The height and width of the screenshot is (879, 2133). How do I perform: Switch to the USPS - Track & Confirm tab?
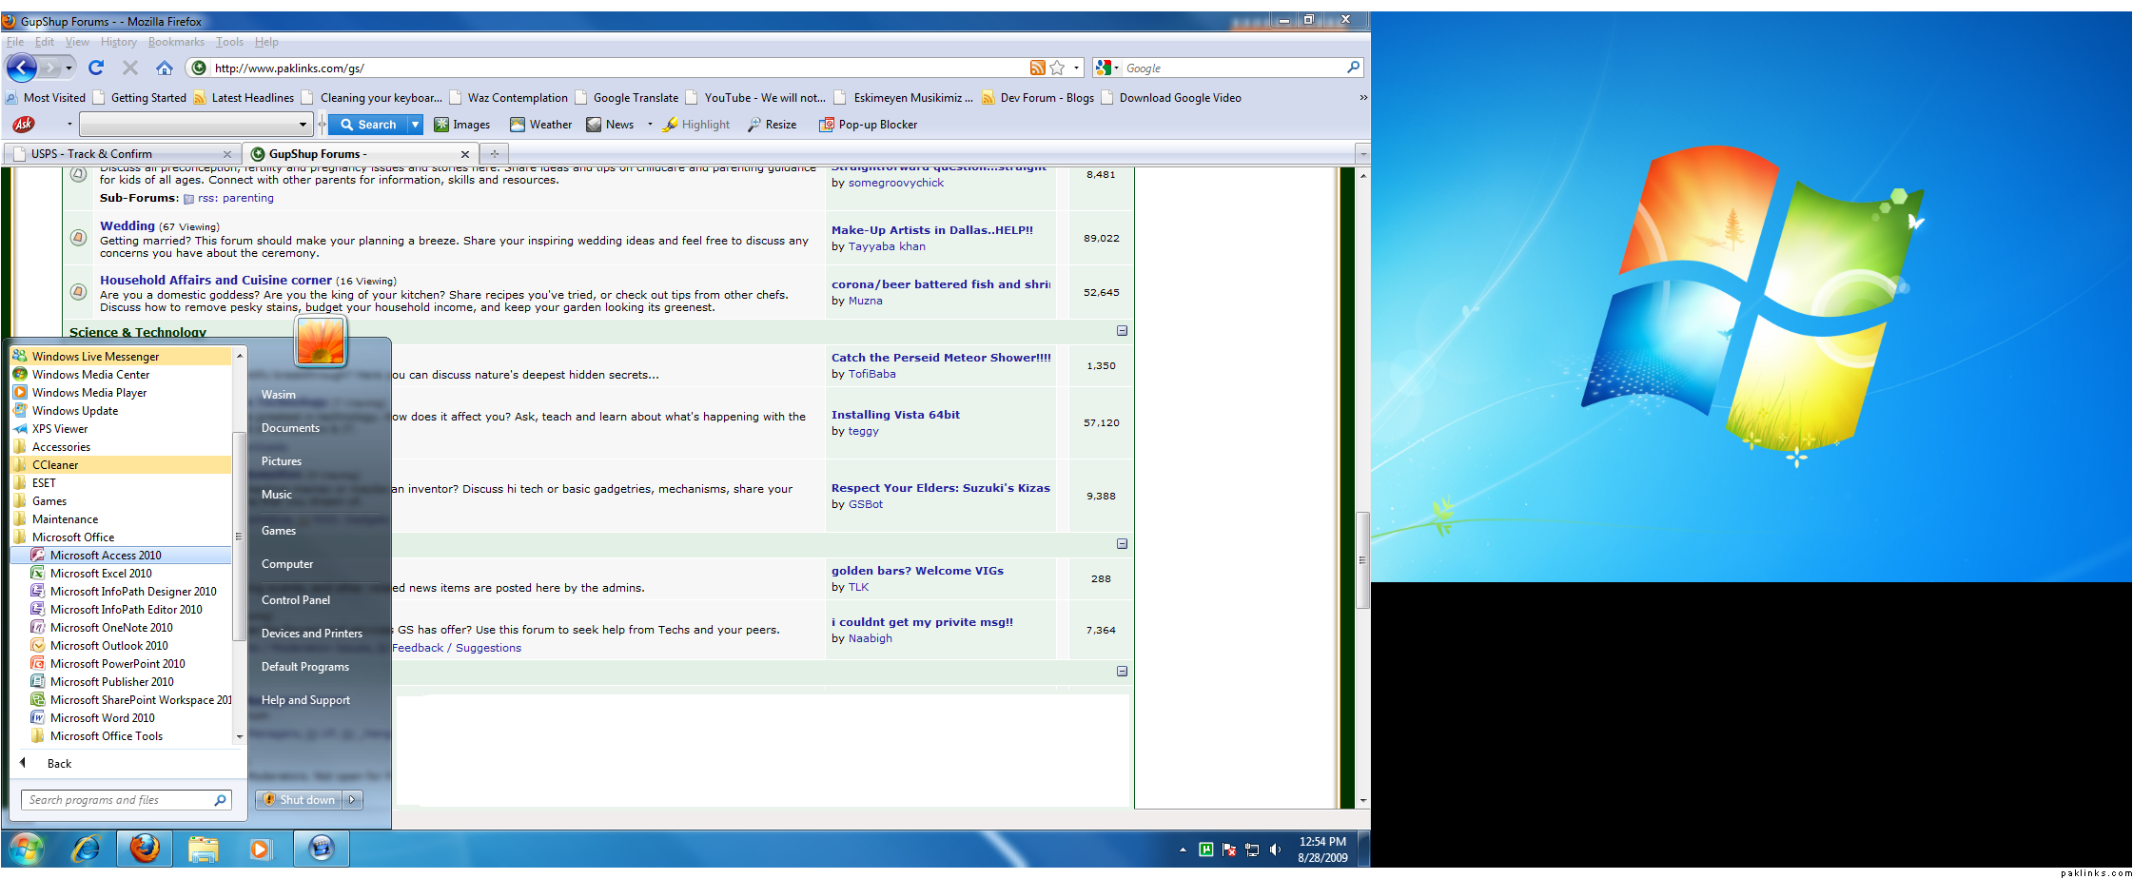(x=91, y=154)
